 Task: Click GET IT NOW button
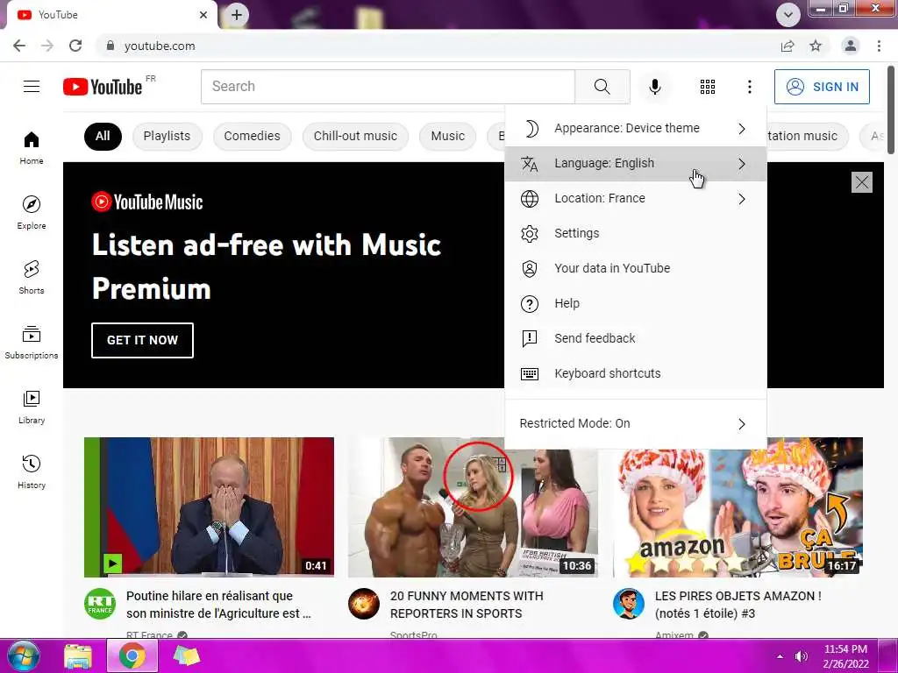[x=142, y=340]
